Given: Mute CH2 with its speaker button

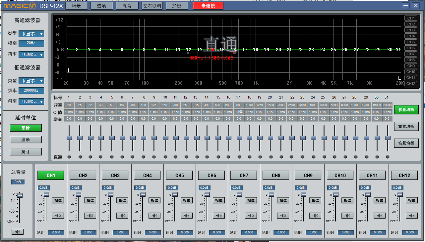Looking at the screenshot, I should click(x=90, y=216).
